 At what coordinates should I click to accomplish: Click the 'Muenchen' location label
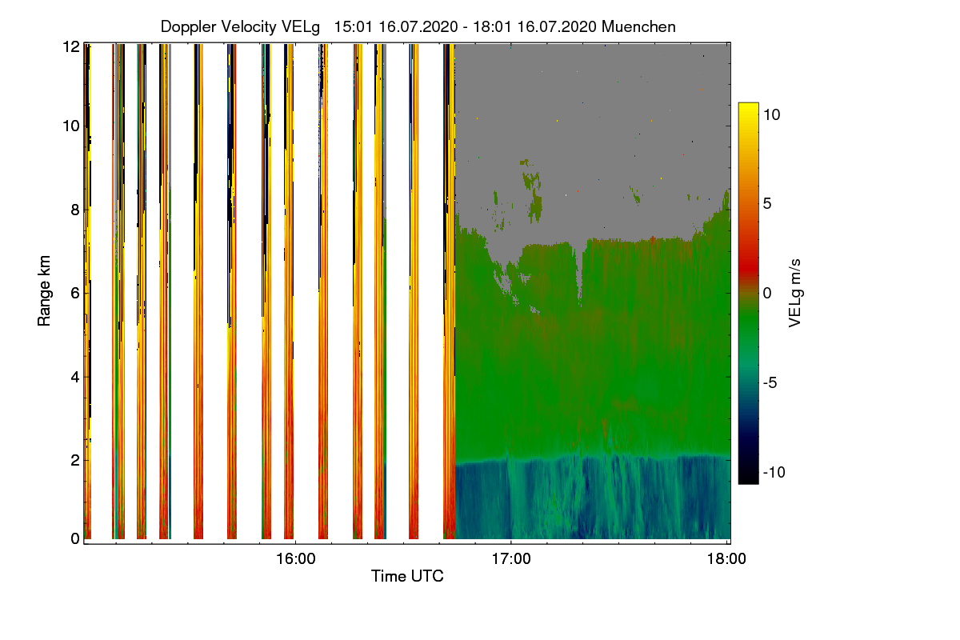point(638,27)
